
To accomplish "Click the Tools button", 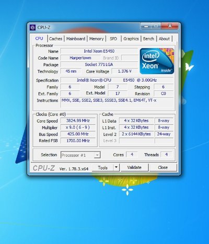I will click(x=102, y=167).
